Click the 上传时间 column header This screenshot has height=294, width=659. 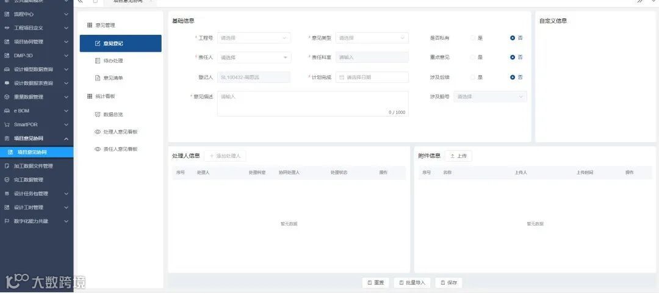(585, 173)
